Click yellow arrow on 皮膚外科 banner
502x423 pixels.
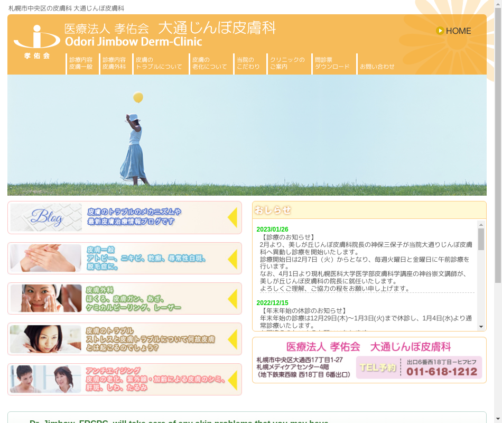[x=232, y=299]
